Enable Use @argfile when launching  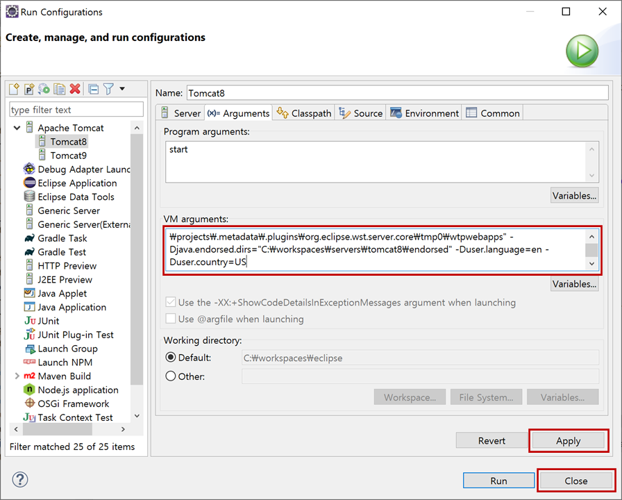[171, 319]
